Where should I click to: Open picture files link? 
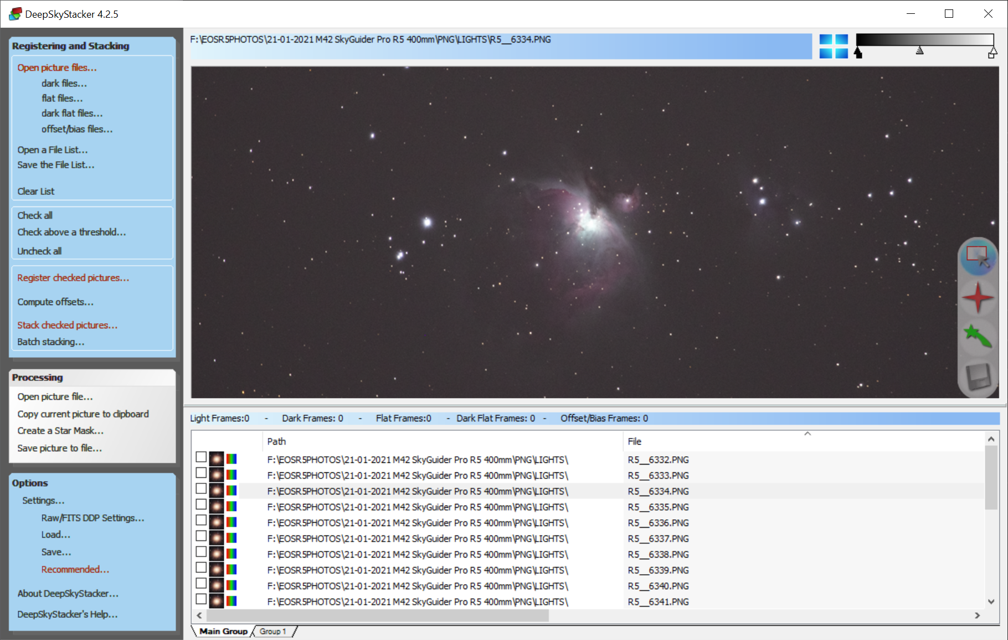tap(57, 68)
